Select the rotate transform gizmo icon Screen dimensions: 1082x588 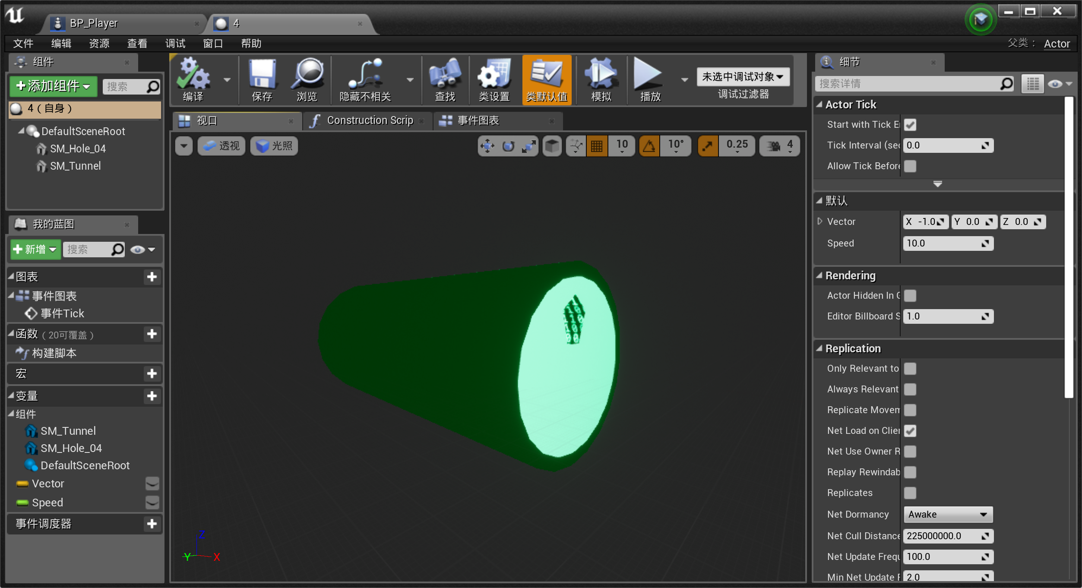coord(508,146)
